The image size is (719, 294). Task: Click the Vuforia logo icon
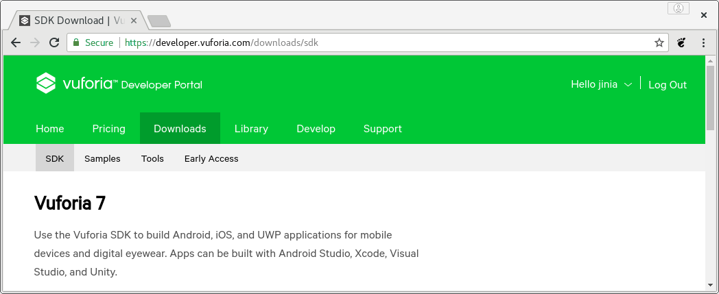(47, 84)
